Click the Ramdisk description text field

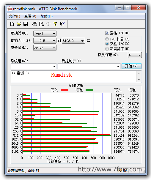click(x=73, y=77)
